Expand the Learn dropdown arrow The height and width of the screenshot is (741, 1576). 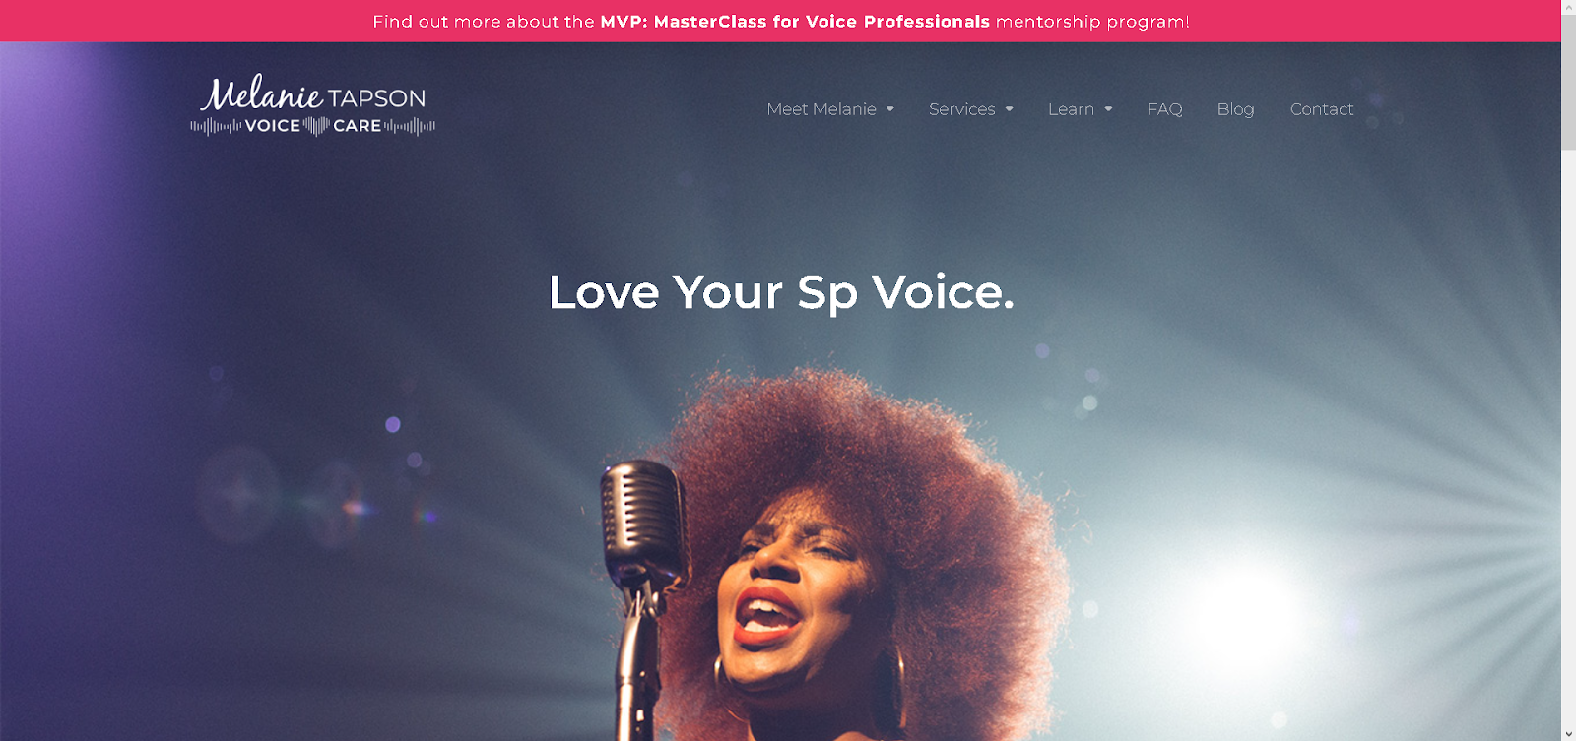[1108, 109]
